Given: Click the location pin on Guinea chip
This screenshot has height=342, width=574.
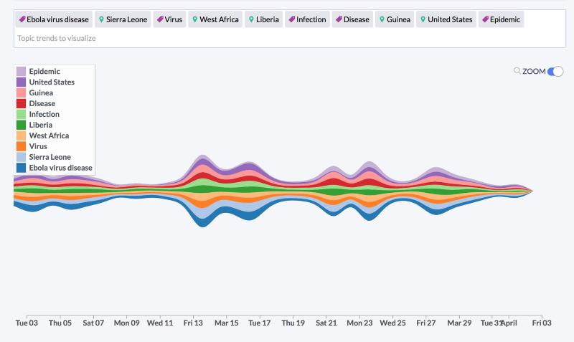Looking at the screenshot, I should click(382, 19).
